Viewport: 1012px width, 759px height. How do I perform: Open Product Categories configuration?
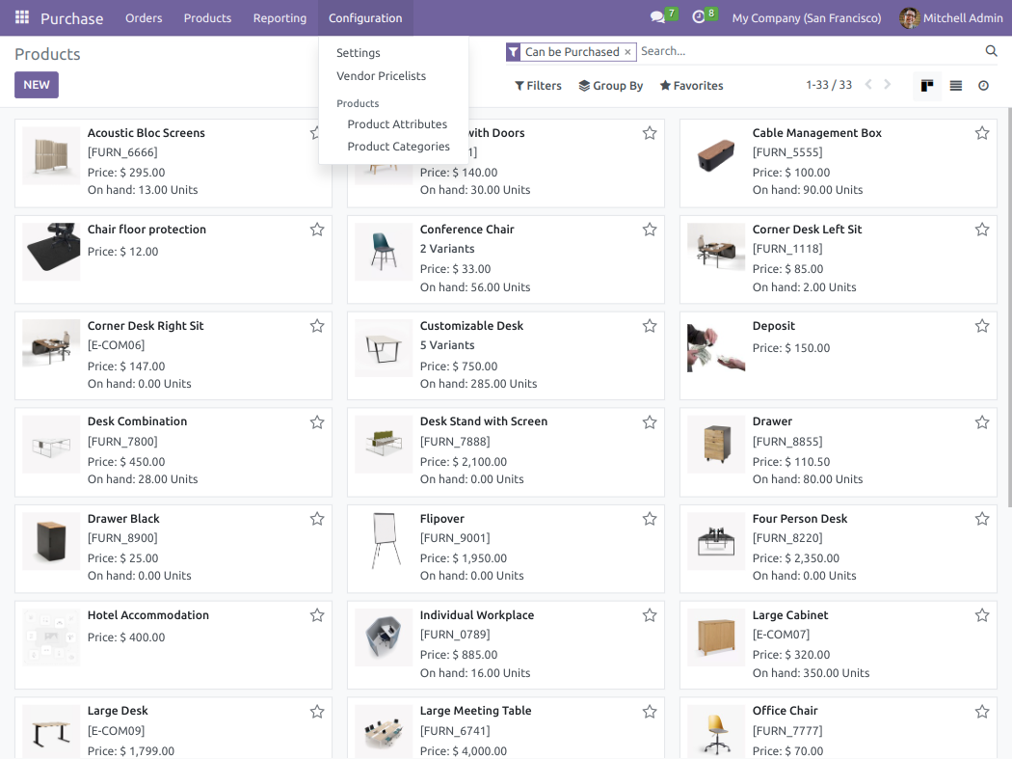[x=399, y=146]
